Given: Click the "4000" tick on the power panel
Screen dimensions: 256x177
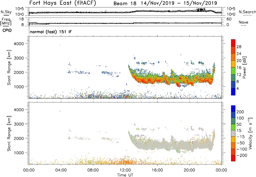Looking at the screenshot, I should (19, 44).
